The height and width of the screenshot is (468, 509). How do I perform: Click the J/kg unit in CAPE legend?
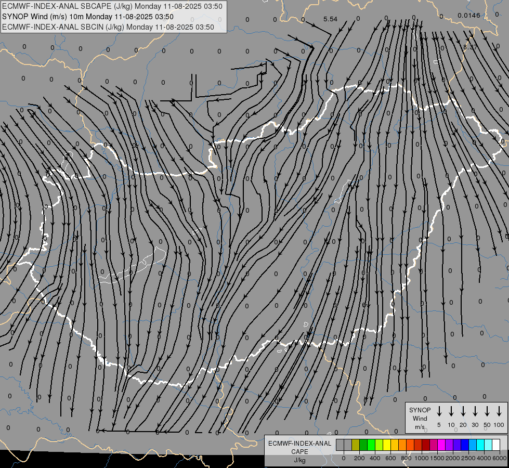coord(299,460)
